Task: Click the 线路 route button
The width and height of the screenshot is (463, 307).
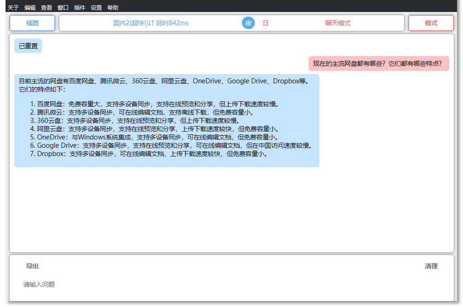Action: pyautogui.click(x=32, y=23)
